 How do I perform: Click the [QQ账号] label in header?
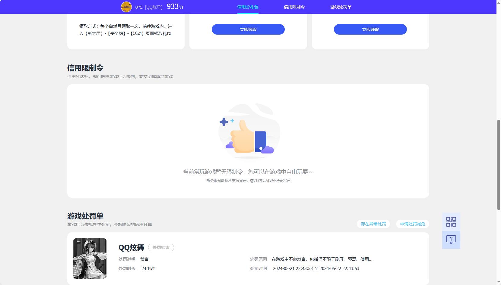(x=154, y=7)
